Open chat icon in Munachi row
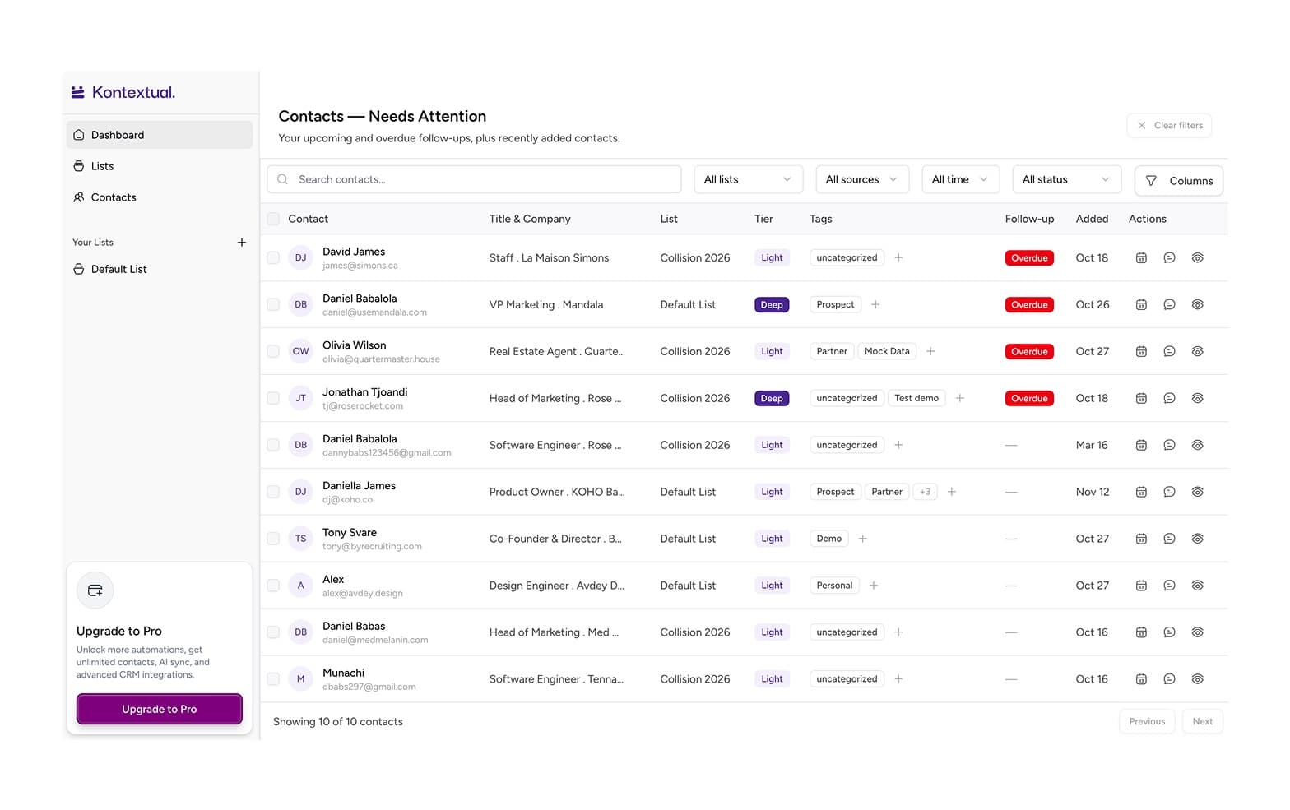 pos(1169,679)
